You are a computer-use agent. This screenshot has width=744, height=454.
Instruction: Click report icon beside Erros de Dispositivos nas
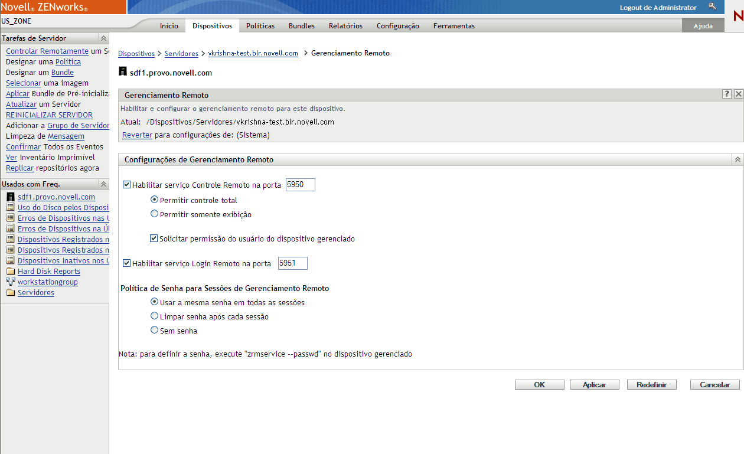[10, 218]
